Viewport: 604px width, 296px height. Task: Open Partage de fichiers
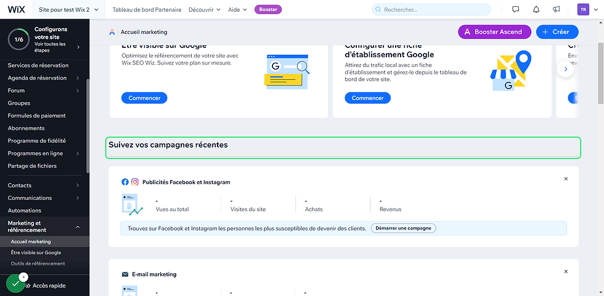[x=32, y=166]
